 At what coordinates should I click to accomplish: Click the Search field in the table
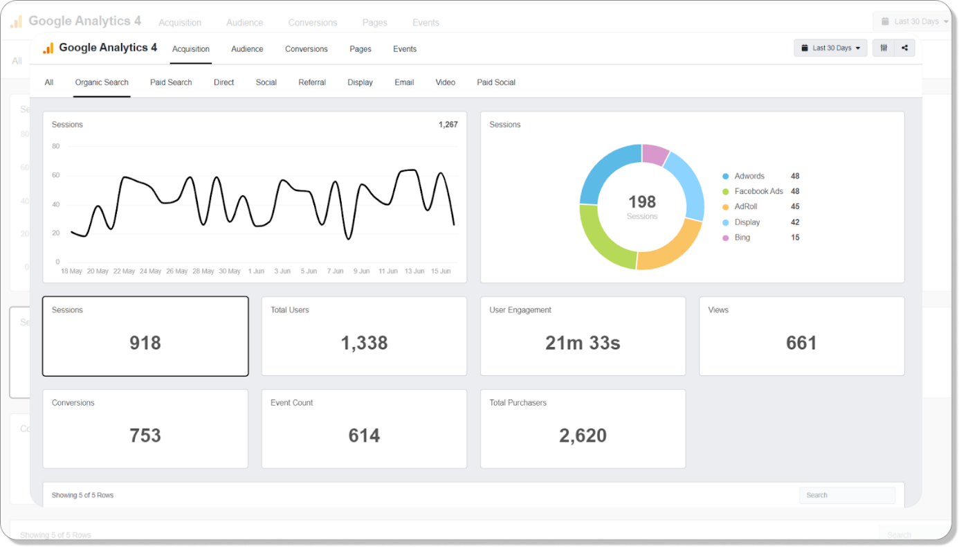tap(847, 495)
